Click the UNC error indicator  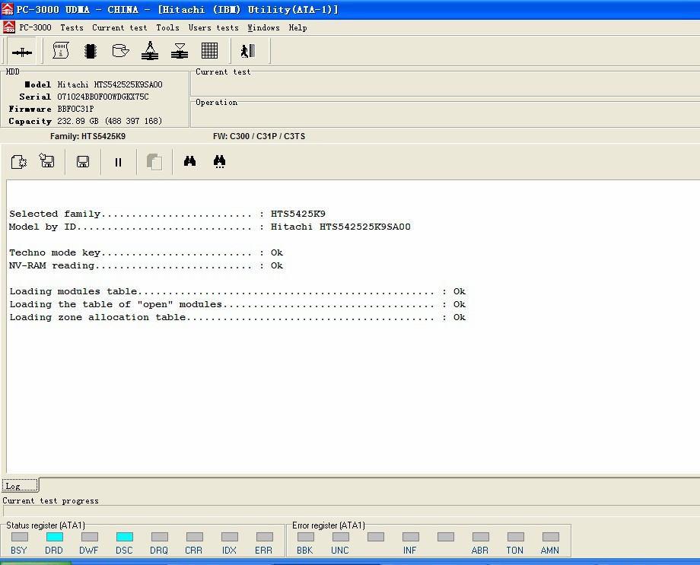341,537
